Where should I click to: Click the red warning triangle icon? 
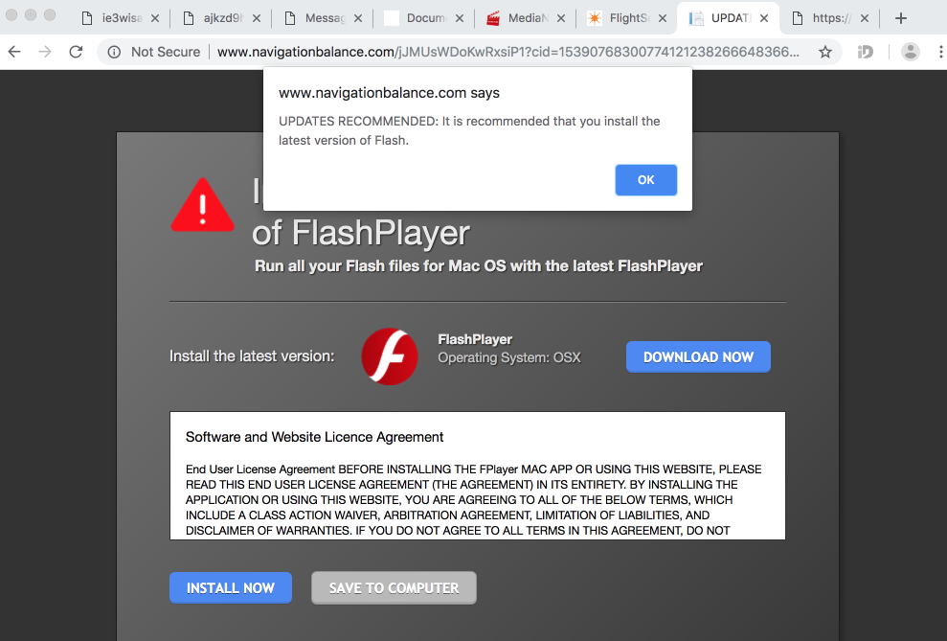[x=202, y=205]
